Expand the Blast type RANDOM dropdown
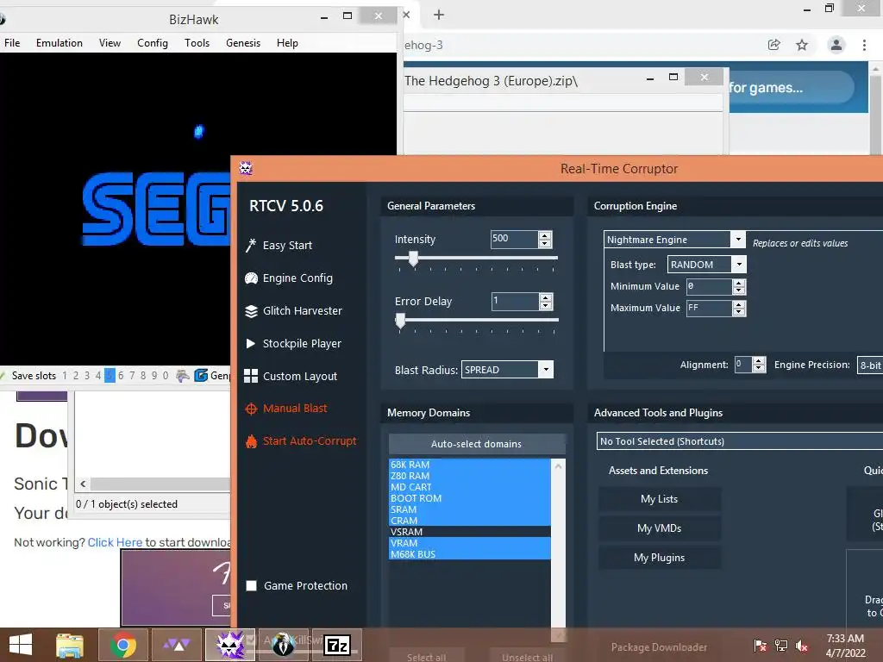Image resolution: width=883 pixels, height=662 pixels. [739, 264]
